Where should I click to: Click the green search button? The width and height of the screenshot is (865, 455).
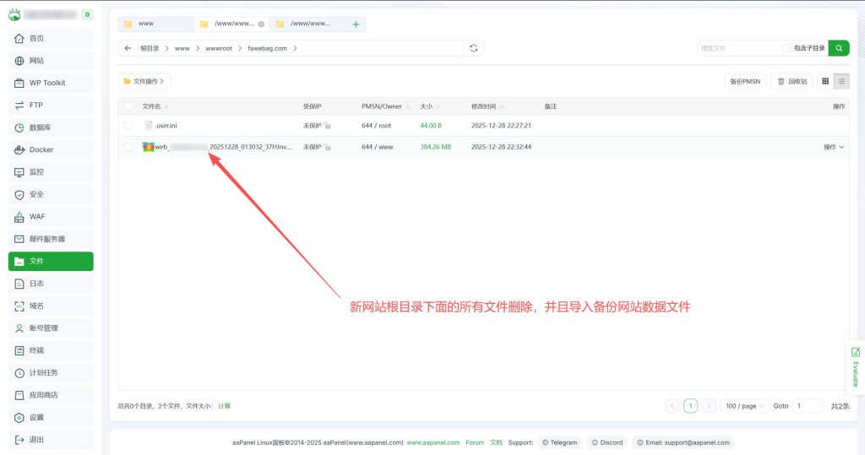(838, 48)
